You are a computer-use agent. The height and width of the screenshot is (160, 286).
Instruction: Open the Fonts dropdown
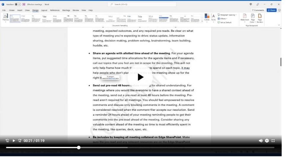213,18
